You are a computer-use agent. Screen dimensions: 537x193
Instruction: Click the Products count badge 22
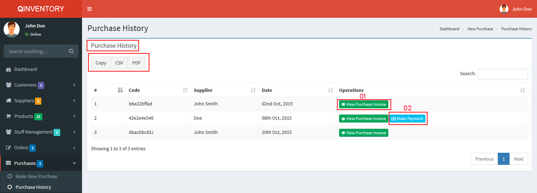(x=39, y=117)
